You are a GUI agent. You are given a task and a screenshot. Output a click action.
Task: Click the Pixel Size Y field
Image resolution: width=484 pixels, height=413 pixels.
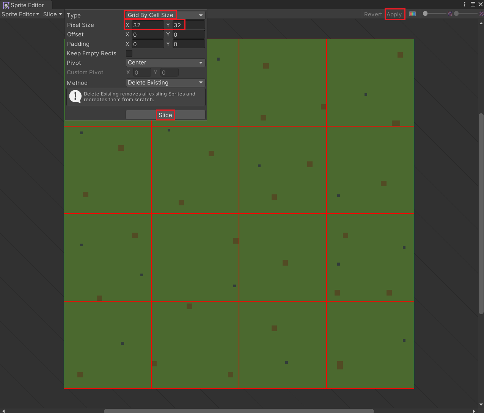pyautogui.click(x=189, y=25)
